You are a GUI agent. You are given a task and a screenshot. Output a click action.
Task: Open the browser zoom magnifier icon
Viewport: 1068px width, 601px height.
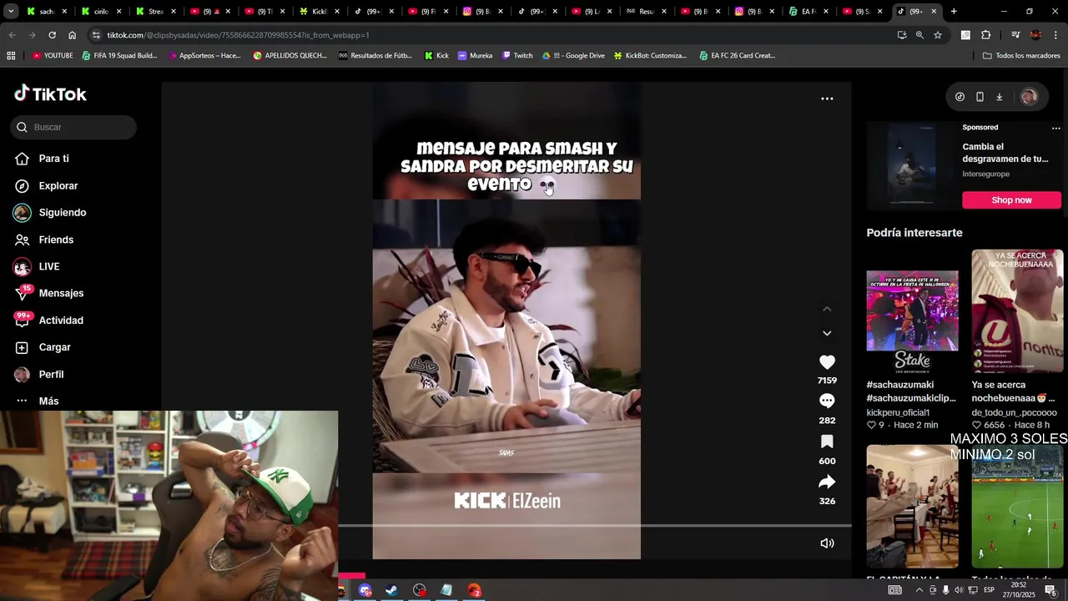point(919,35)
